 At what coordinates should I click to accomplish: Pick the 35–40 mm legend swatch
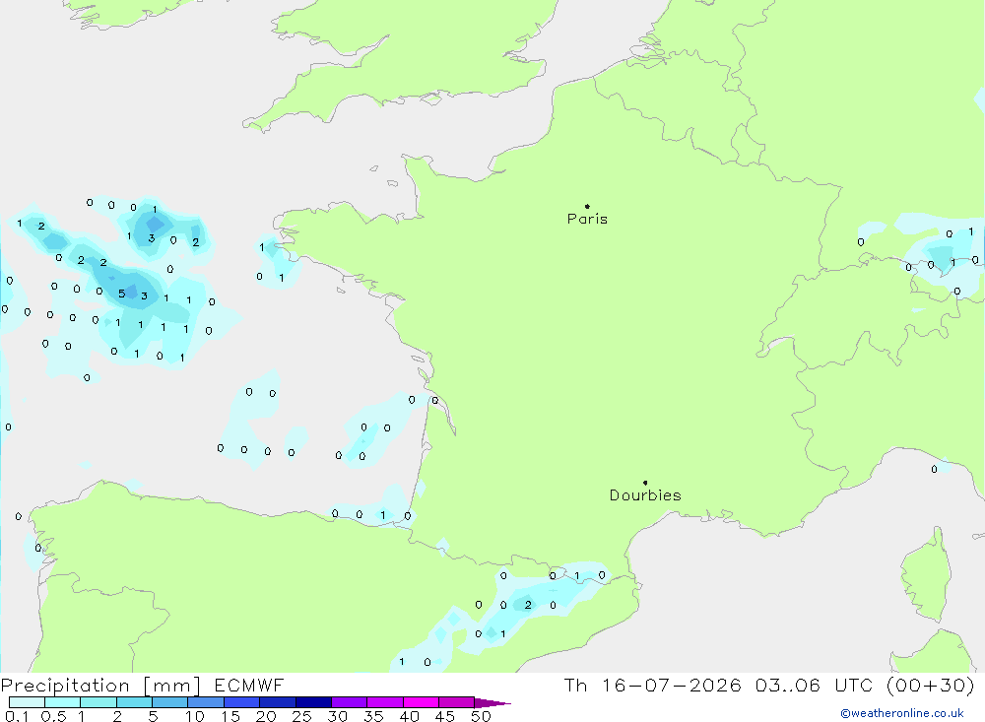point(384,702)
